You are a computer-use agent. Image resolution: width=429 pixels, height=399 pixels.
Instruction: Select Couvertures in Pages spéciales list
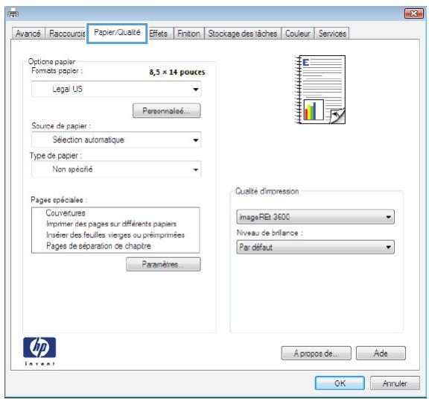66,213
